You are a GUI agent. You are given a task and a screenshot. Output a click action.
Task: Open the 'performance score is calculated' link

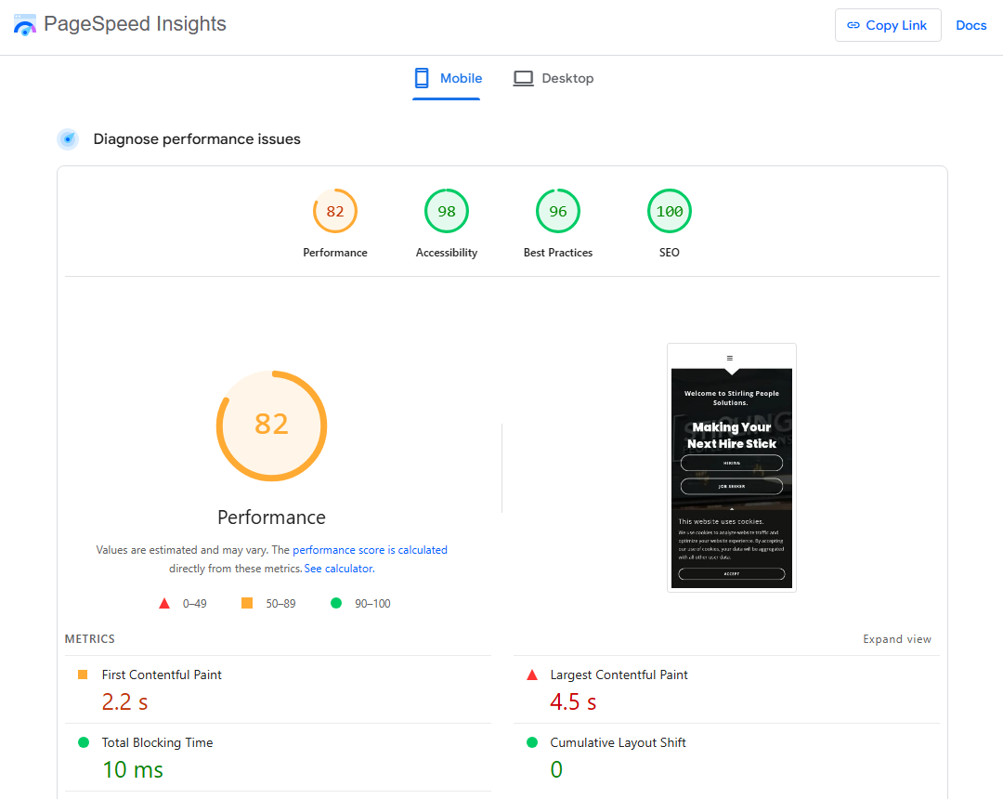point(370,550)
